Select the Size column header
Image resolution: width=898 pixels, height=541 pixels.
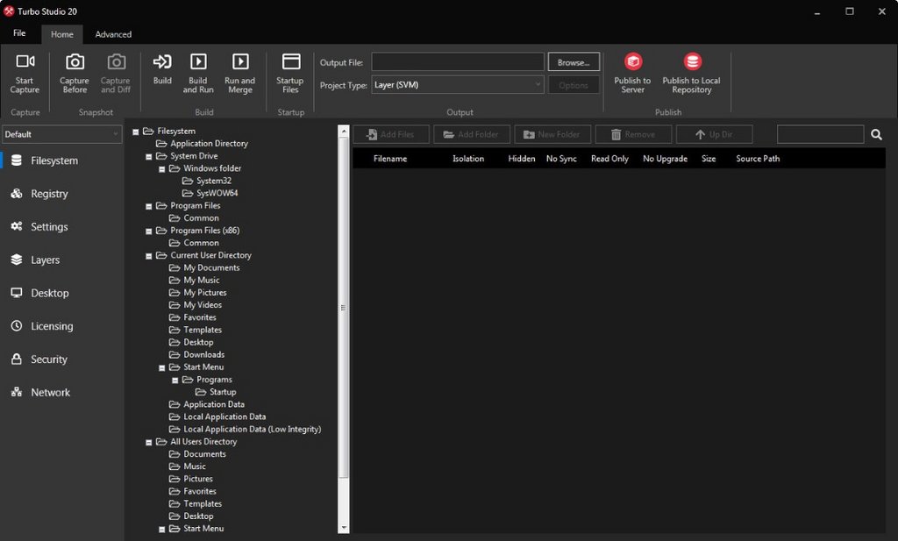(709, 159)
